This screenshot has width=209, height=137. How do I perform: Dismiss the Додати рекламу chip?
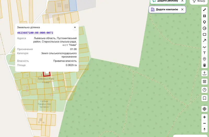point(182,1)
